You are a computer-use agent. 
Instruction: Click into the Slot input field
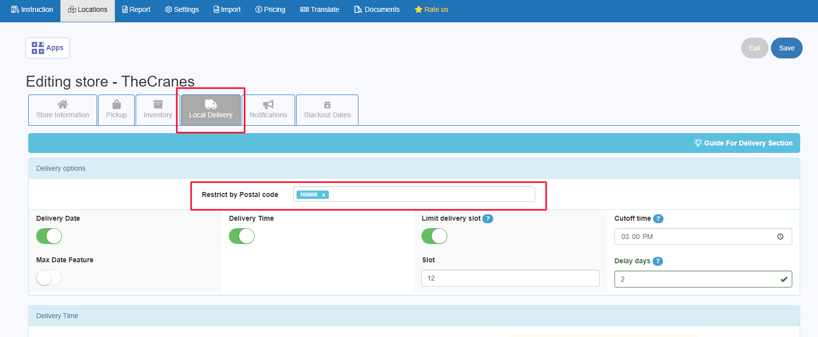[x=510, y=278]
